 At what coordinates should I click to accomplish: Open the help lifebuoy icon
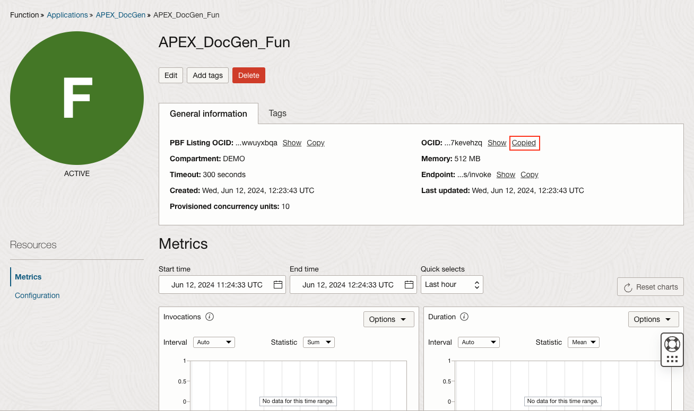672,344
